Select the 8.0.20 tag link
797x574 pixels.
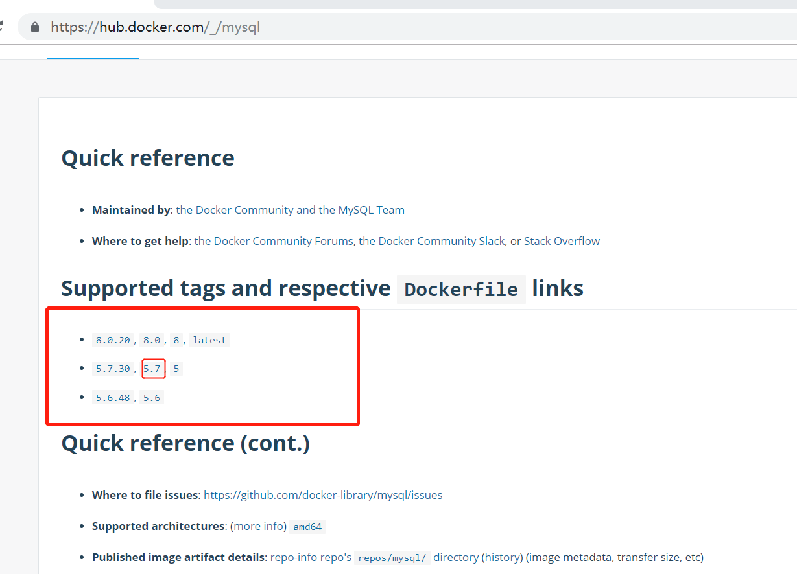pyautogui.click(x=113, y=340)
